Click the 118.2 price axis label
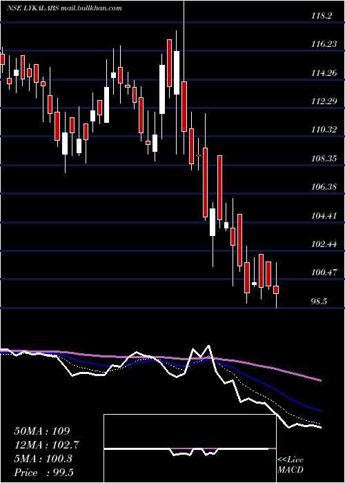345x483 pixels. pos(322,15)
